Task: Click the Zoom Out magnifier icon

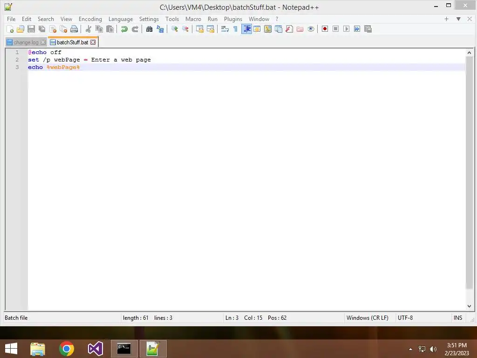Action: point(185,29)
